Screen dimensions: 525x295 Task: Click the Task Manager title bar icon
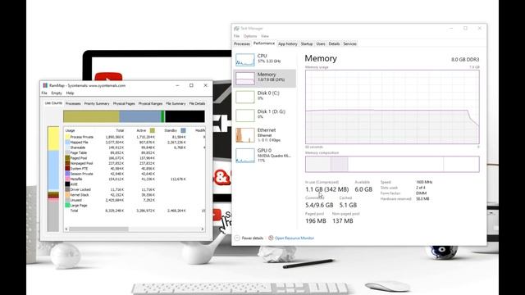pos(236,29)
